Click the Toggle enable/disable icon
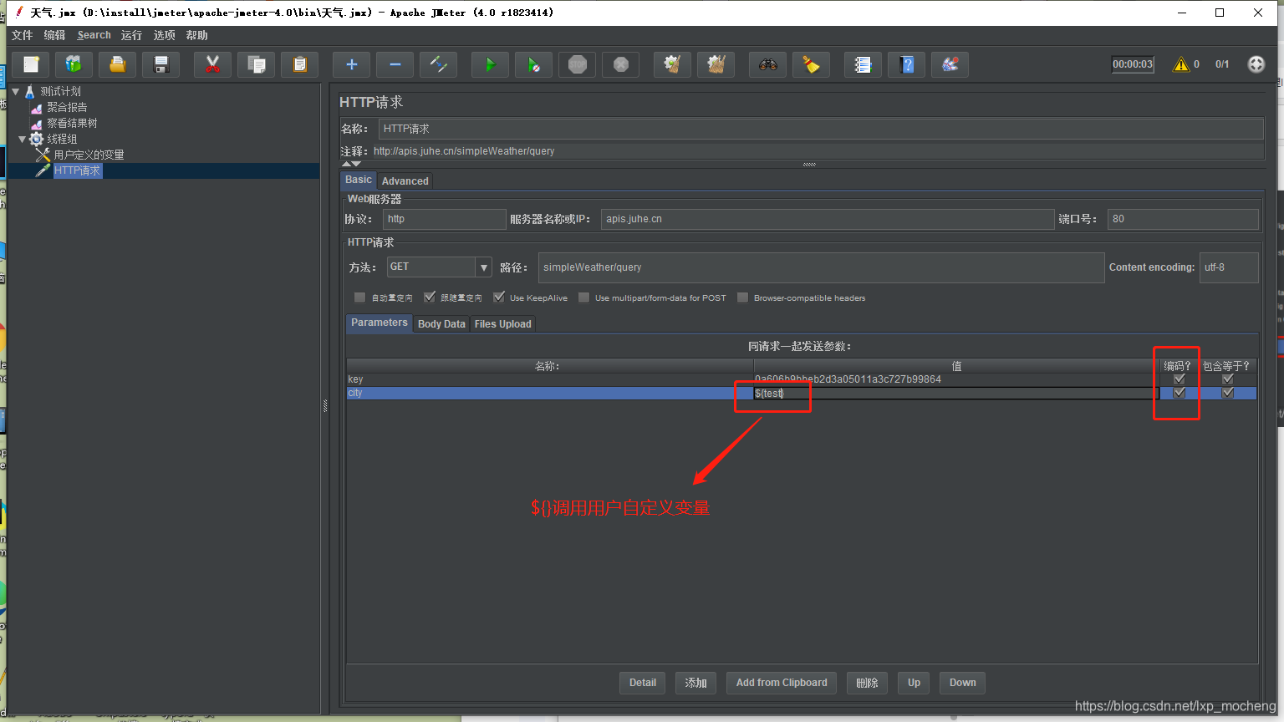This screenshot has width=1284, height=722. click(x=438, y=64)
